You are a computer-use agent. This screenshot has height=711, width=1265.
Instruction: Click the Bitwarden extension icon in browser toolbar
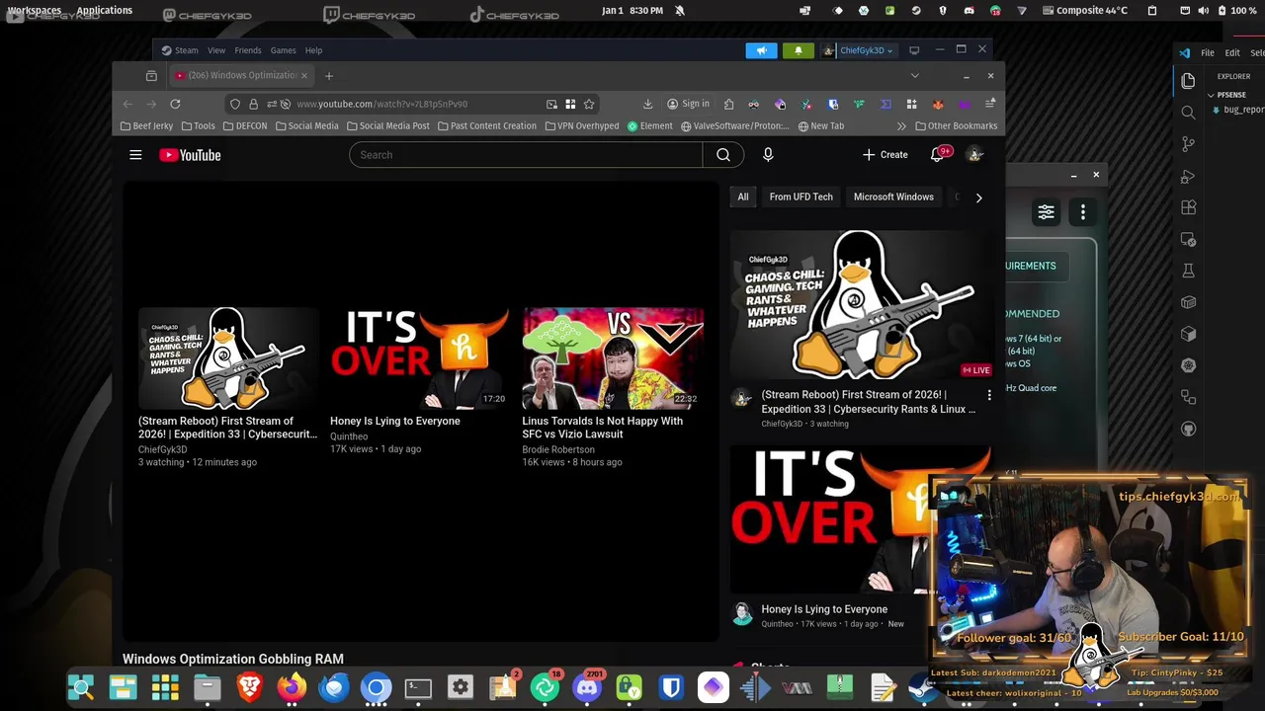[833, 104]
